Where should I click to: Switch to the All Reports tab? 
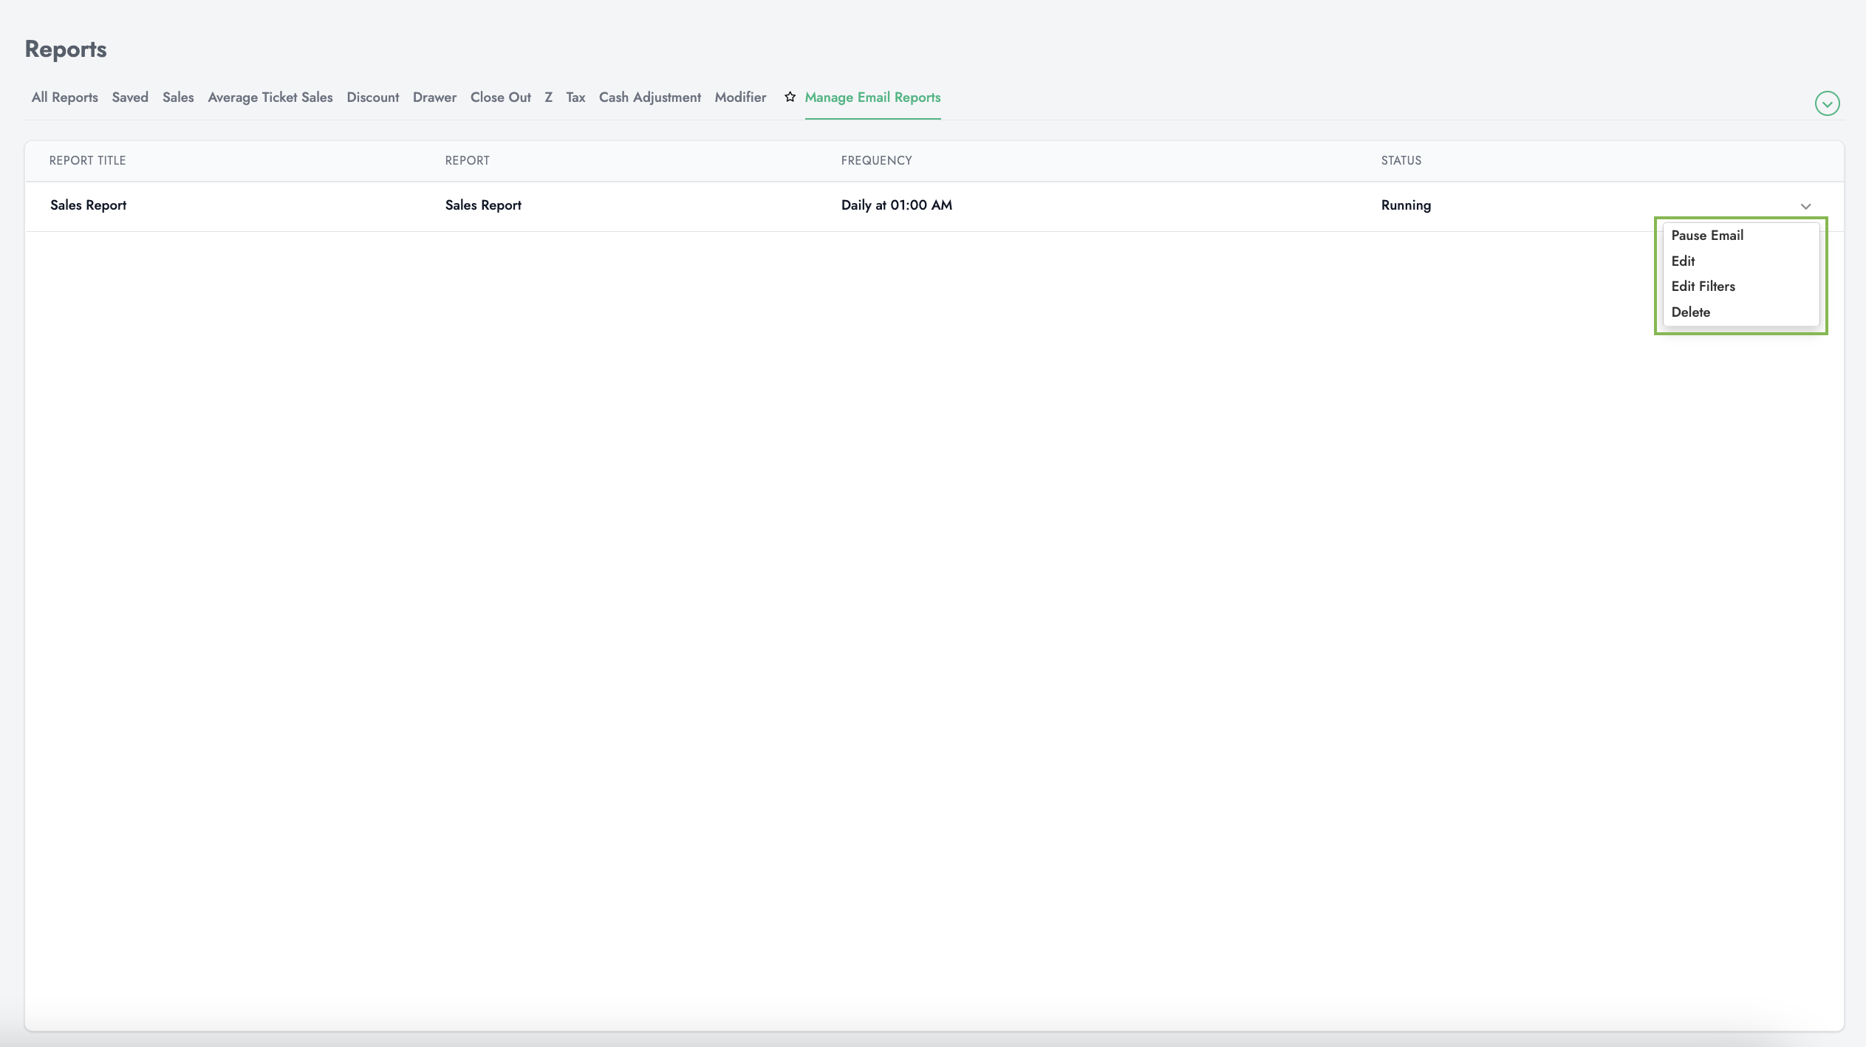[x=64, y=97]
